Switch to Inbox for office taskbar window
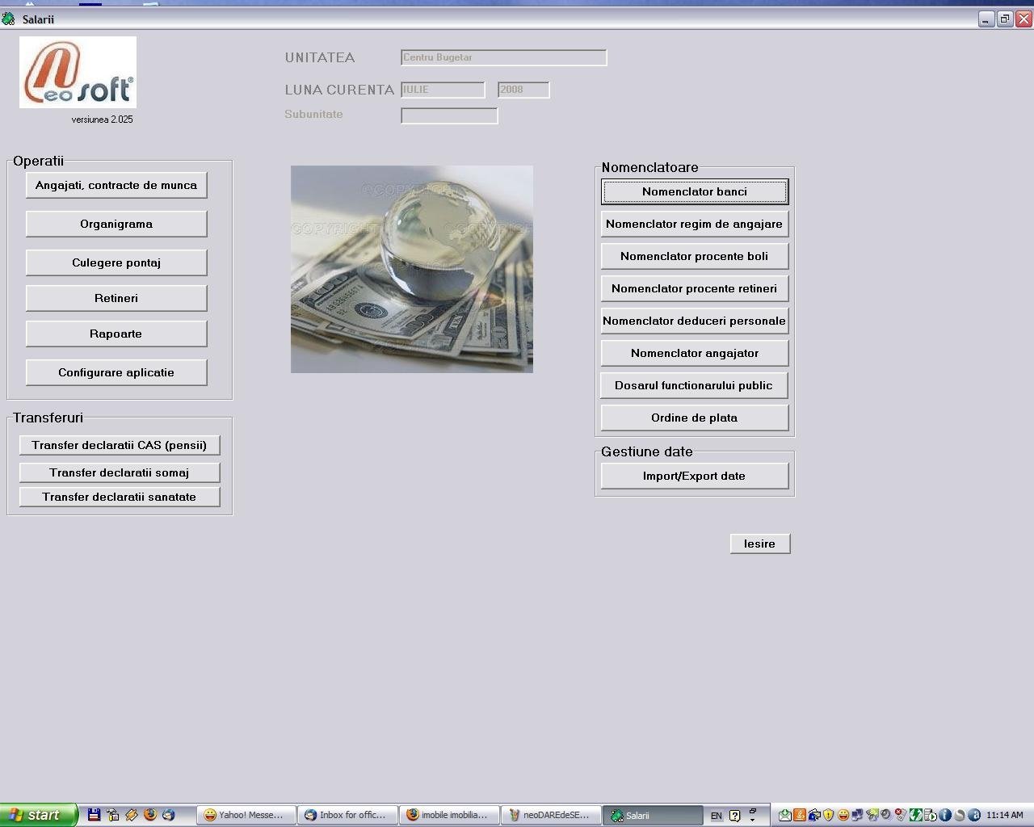The image size is (1034, 827). click(x=347, y=815)
